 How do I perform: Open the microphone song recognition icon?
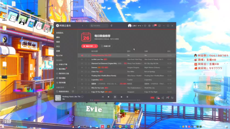pos(112,26)
